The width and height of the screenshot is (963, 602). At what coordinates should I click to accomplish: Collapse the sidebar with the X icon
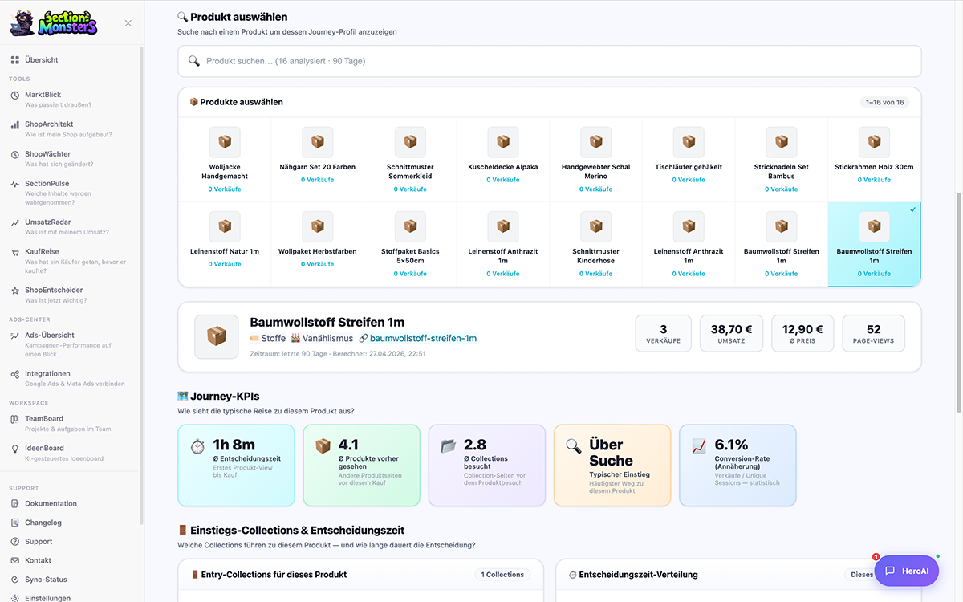128,23
